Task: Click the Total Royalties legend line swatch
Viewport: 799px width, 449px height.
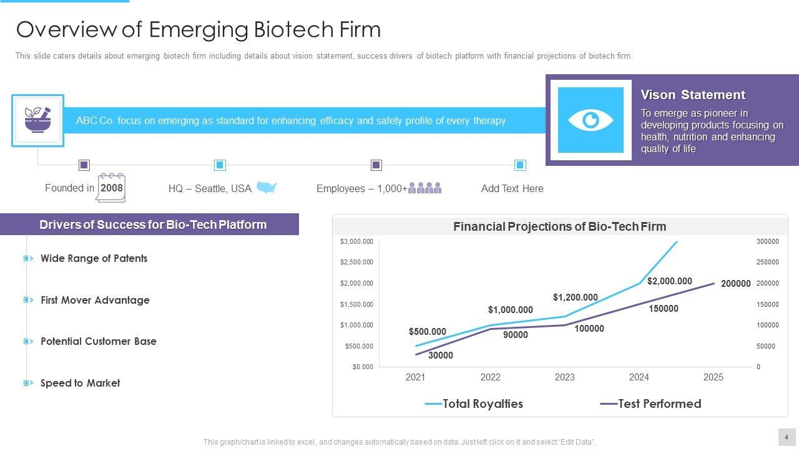Action: [x=433, y=404]
